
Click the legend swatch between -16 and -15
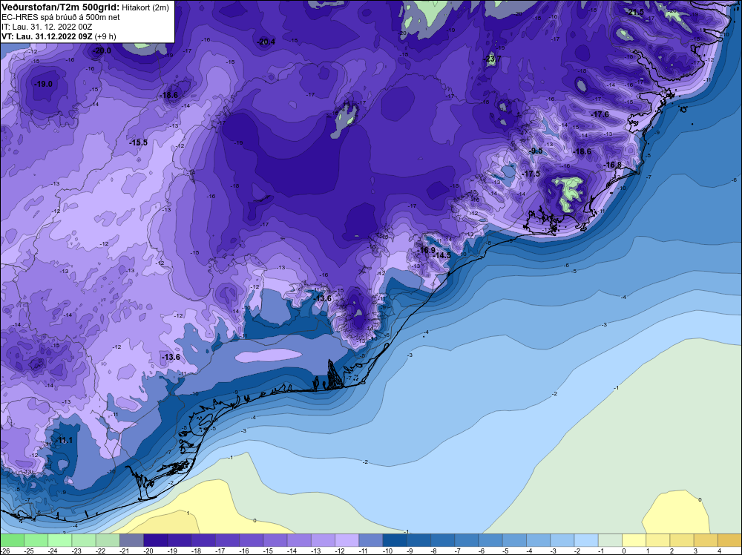pyautogui.click(x=252, y=540)
